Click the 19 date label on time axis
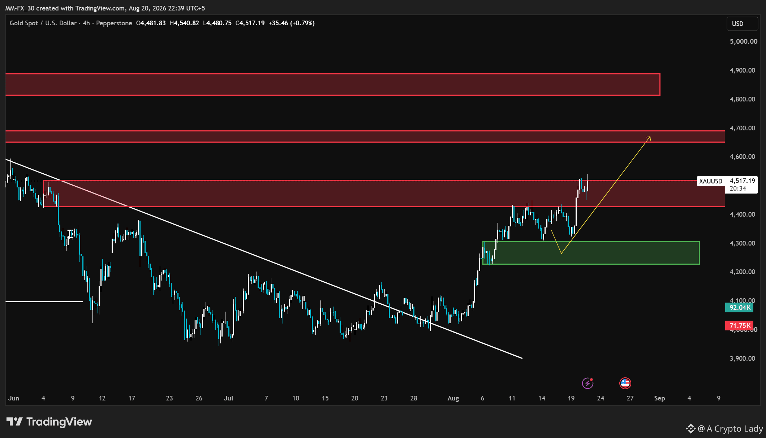The image size is (766, 438). coord(571,398)
